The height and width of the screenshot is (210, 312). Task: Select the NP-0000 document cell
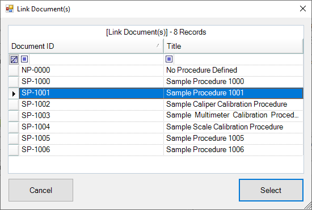(91, 70)
